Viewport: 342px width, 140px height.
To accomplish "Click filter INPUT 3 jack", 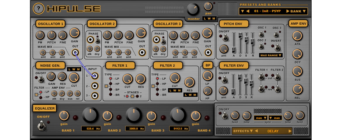I will pos(95,96).
